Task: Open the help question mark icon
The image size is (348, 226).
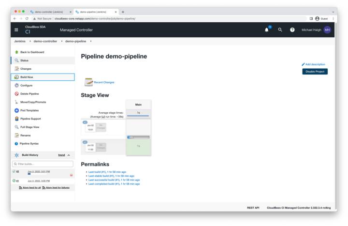Action: [292, 30]
